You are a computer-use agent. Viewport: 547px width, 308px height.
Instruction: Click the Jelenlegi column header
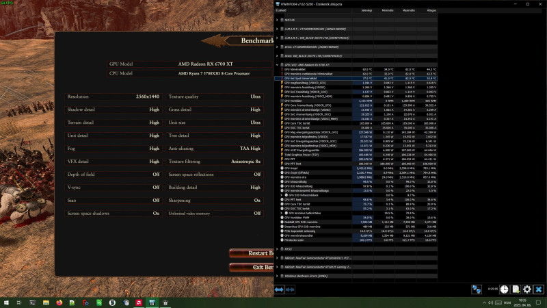tap(366, 10)
